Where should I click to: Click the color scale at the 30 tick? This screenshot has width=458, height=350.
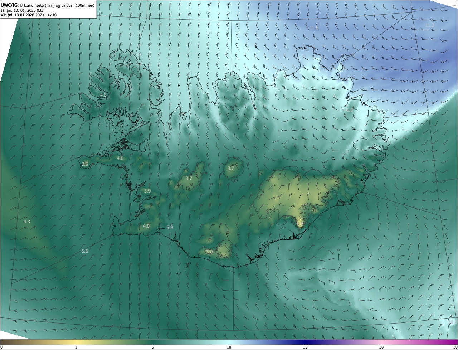pyautogui.click(x=381, y=347)
